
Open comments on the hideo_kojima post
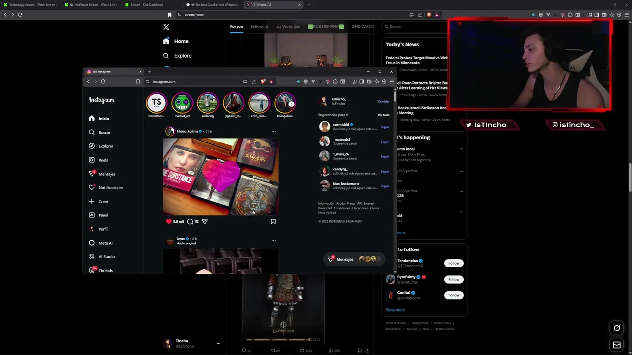[x=190, y=222]
